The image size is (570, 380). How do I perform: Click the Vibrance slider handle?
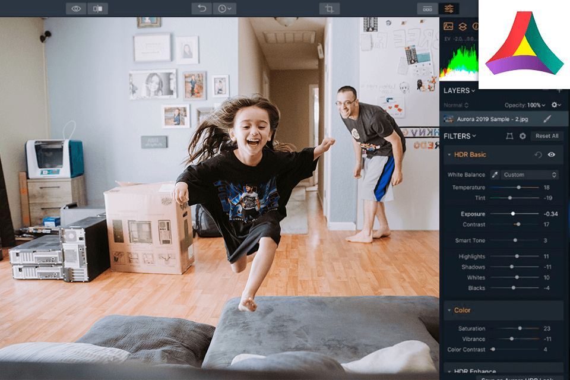coord(511,339)
